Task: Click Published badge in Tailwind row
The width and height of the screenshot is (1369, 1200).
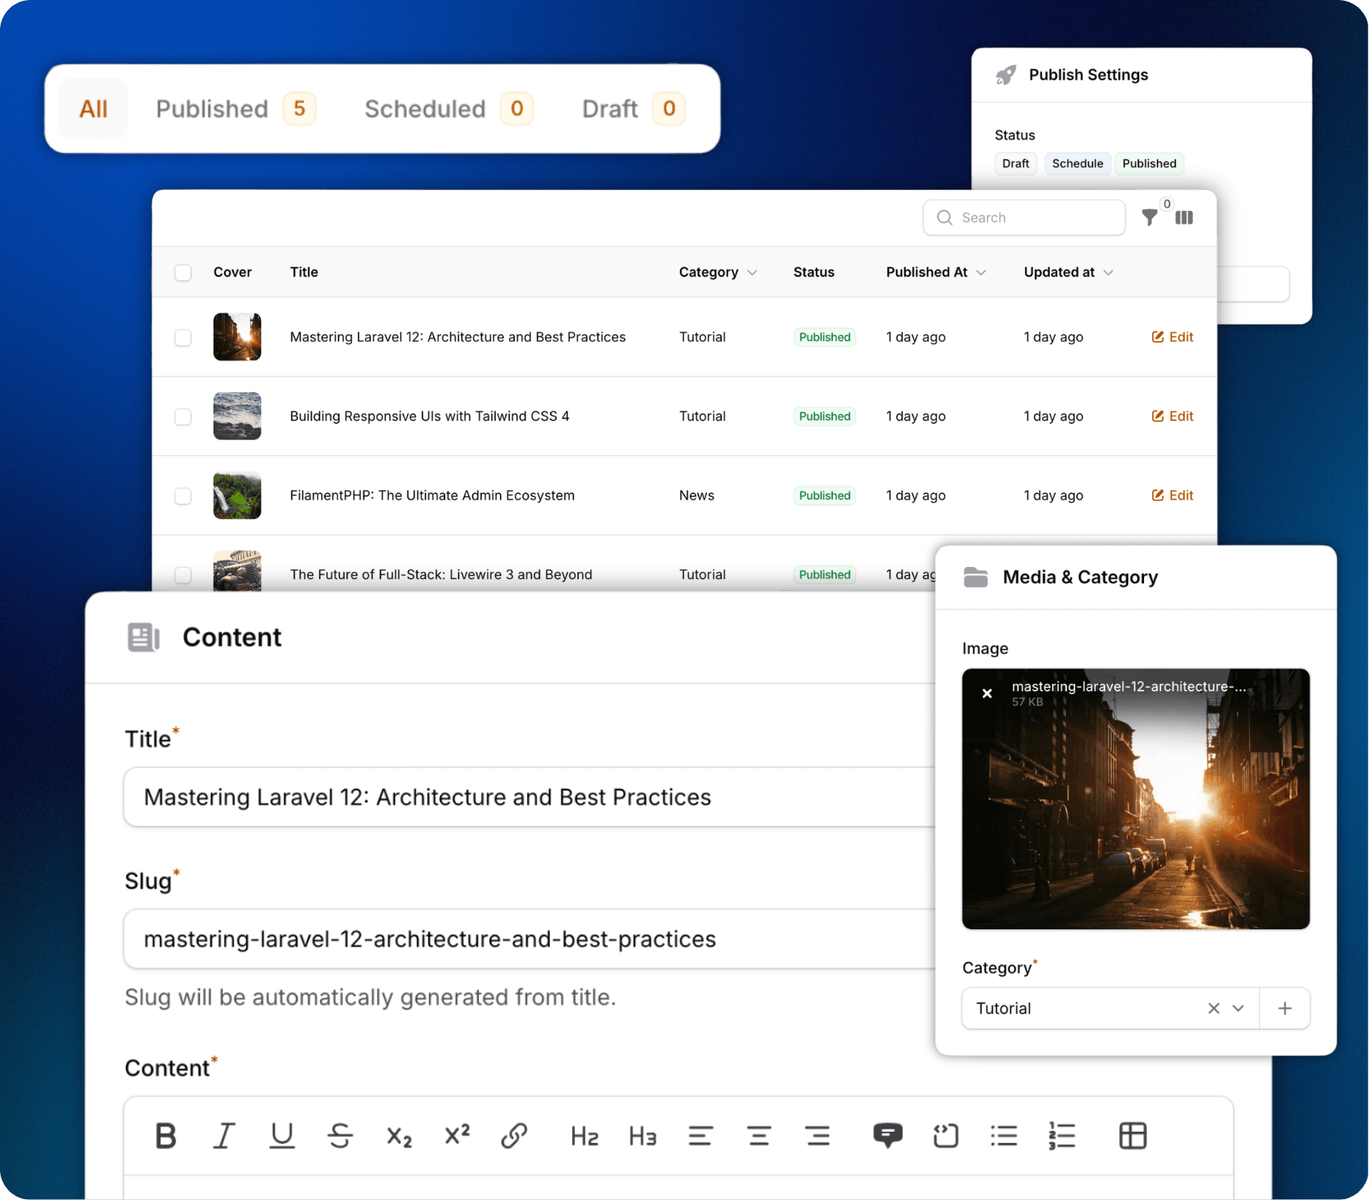Action: click(825, 416)
